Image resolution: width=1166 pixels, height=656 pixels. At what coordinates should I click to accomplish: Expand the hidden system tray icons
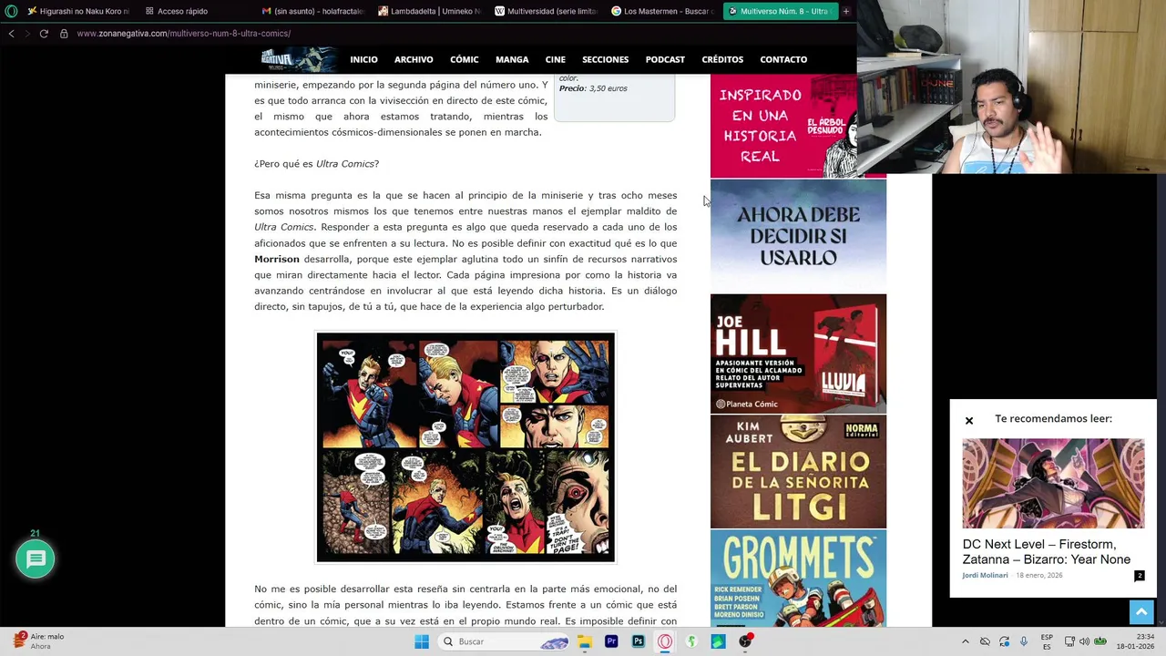[966, 641]
